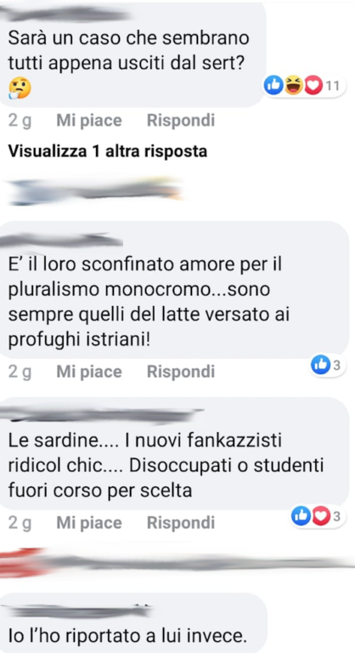Select the comment bubble Io l'ho riportato a lui invece

132,623
